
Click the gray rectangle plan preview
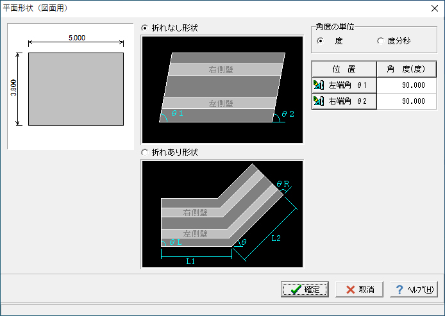(76, 89)
